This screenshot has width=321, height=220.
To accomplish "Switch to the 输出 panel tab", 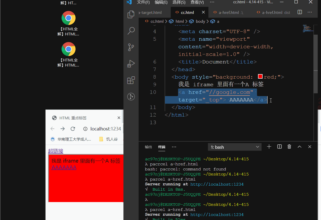I will pos(148,147).
